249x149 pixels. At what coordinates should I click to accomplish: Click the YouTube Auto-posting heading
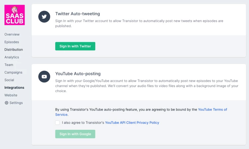[78, 74]
